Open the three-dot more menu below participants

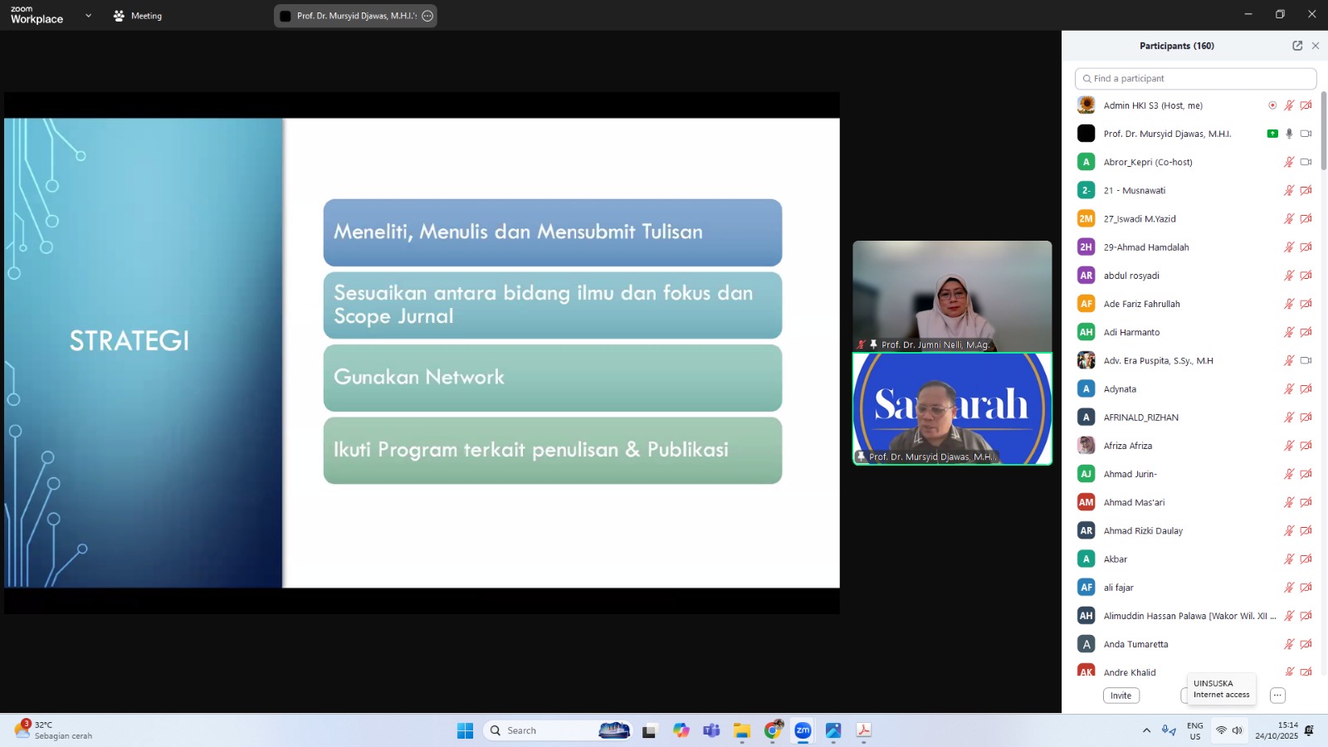pos(1277,696)
